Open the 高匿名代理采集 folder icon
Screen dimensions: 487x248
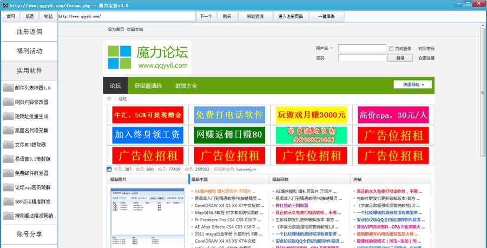click(x=8, y=130)
